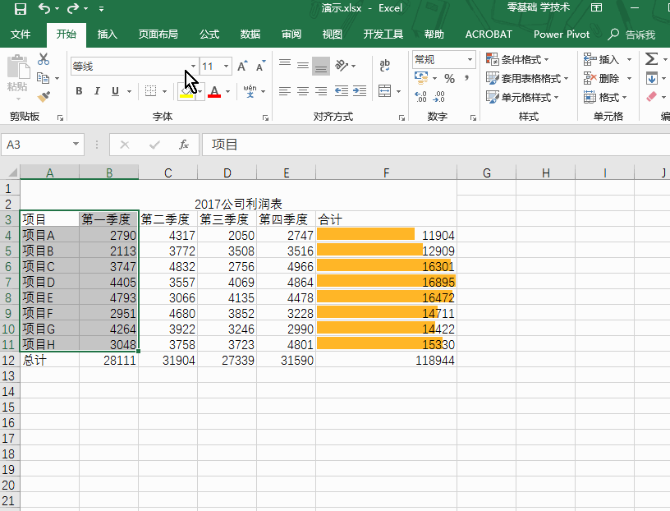670x511 pixels.
Task: Switch to the 插入 insert tab
Action: pyautogui.click(x=108, y=35)
